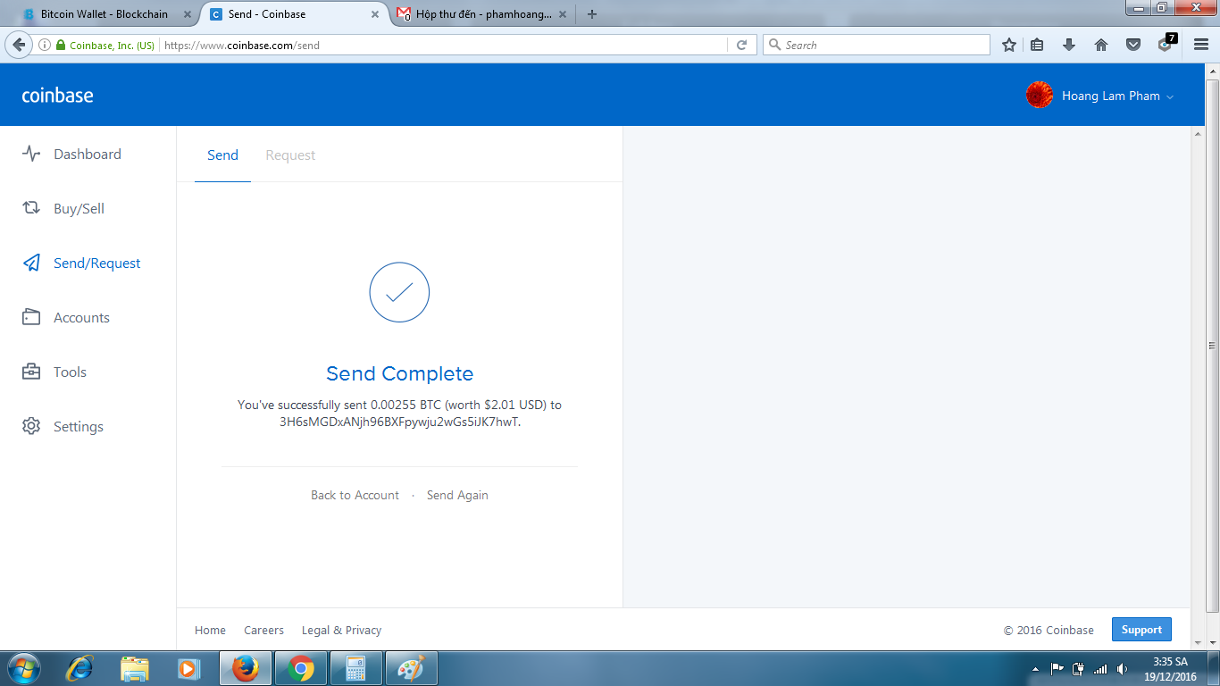The width and height of the screenshot is (1220, 686).
Task: Click the Firefox address bar URL field
Action: 445,45
